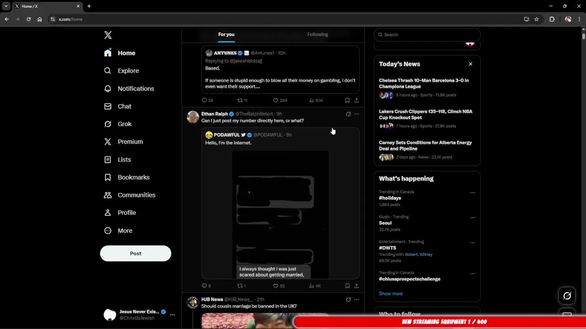Open #chlusaprospectchallenge trend
The height and width of the screenshot is (329, 586).
[x=410, y=279]
